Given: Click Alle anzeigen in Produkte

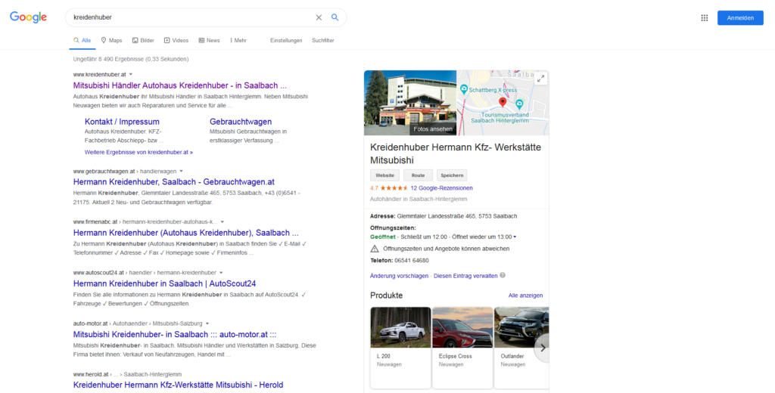Looking at the screenshot, I should [525, 296].
